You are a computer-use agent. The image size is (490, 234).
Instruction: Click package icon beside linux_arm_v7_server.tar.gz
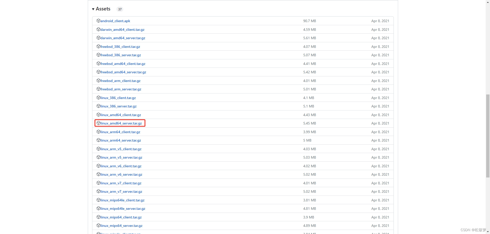tap(98, 191)
